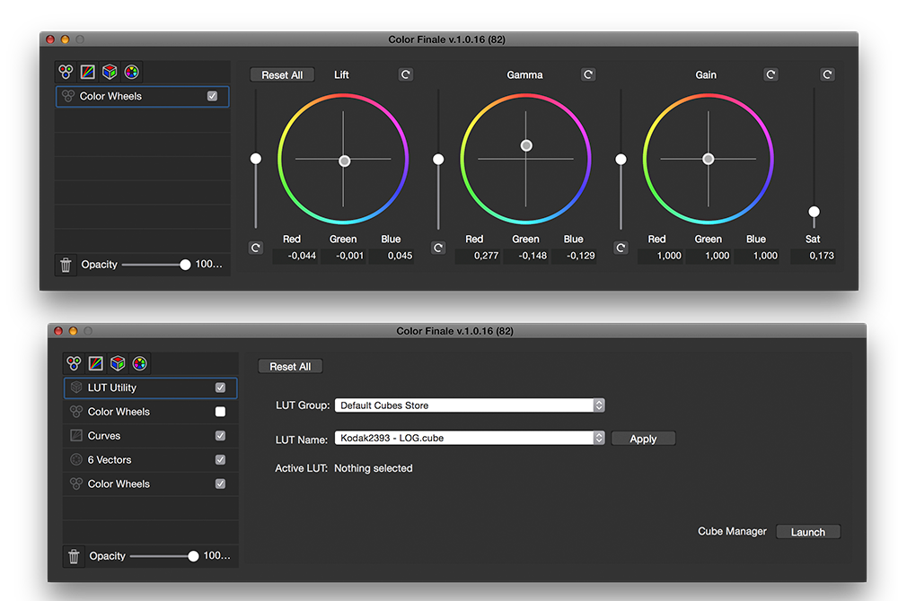898x601 pixels.
Task: Click the Color Wheels tool icon in top window
Action: (66, 72)
